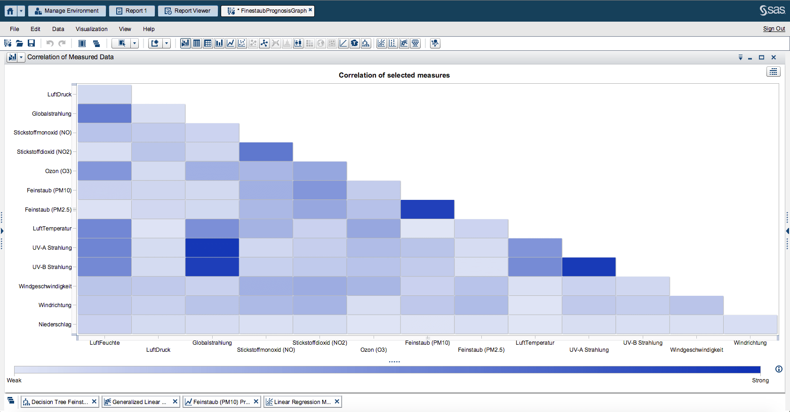The width and height of the screenshot is (790, 412).
Task: Open the Manage Environment tab
Action: 66,11
